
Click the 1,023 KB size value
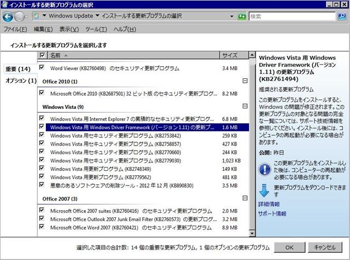tap(231, 160)
